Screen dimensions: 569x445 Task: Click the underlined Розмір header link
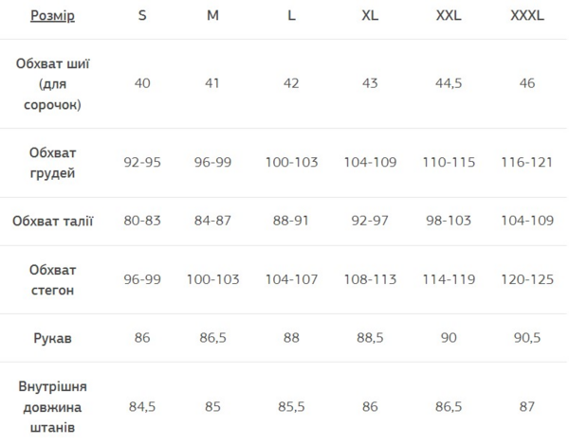point(52,16)
